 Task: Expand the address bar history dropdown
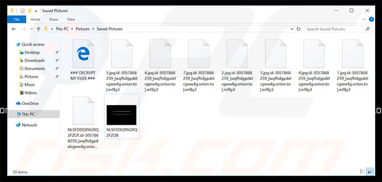tap(292, 29)
